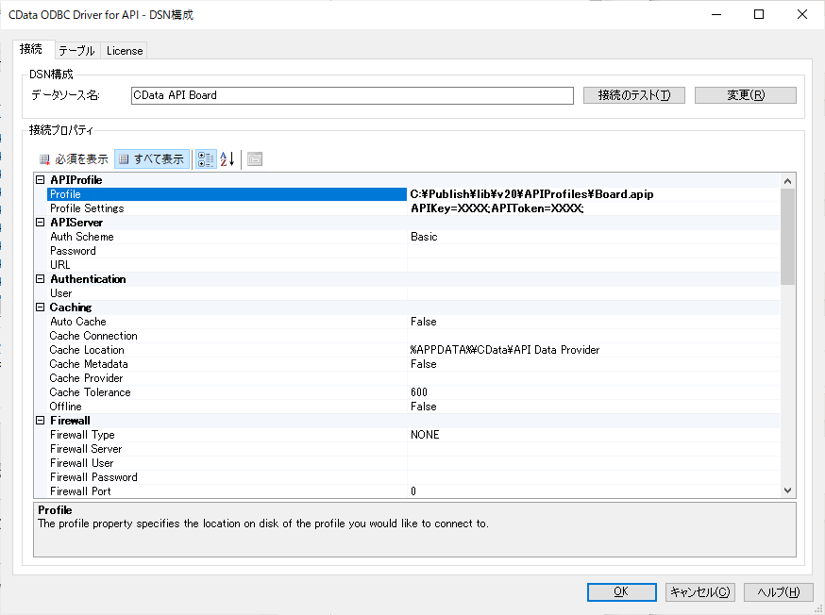The height and width of the screenshot is (615, 825).
Task: Switch to the License tab
Action: pyautogui.click(x=124, y=51)
